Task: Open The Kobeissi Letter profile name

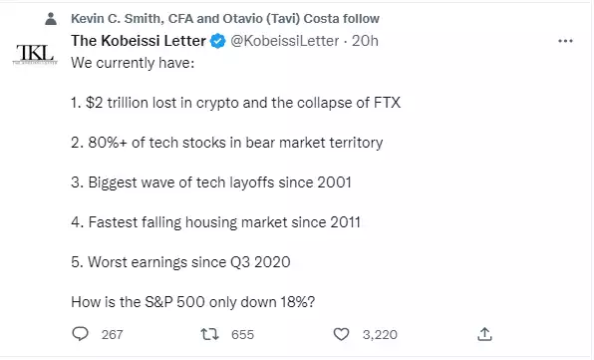Action: 139,41
